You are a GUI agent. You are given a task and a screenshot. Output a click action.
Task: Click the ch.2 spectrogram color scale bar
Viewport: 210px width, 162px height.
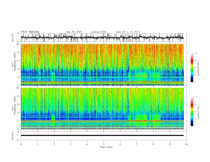pyautogui.click(x=192, y=111)
